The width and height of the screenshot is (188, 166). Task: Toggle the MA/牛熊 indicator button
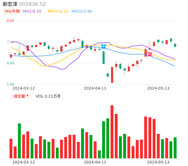(x=12, y=12)
